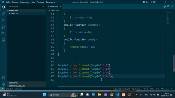The height and width of the screenshot is (98, 175).
Task: Open the Вид menu
Action: click(x=33, y=2)
